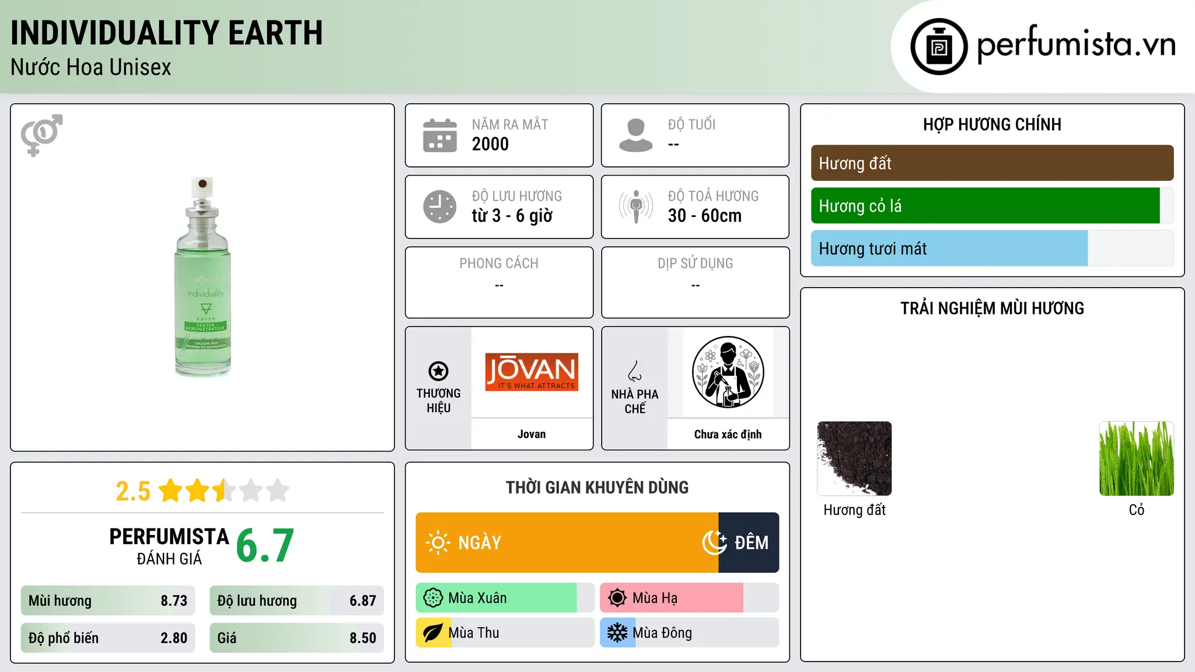The image size is (1195, 672).
Task: Click the Chưa xác định perfumer label
Action: [x=728, y=434]
